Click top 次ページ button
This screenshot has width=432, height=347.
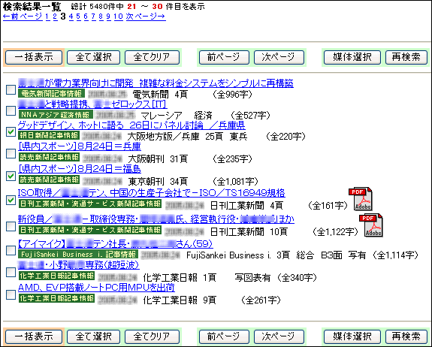pos(279,57)
